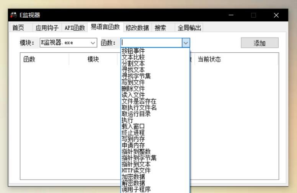This screenshot has width=297, height=193.
Task: Select HTTP读文件 from the dropdown
Action: click(x=136, y=170)
